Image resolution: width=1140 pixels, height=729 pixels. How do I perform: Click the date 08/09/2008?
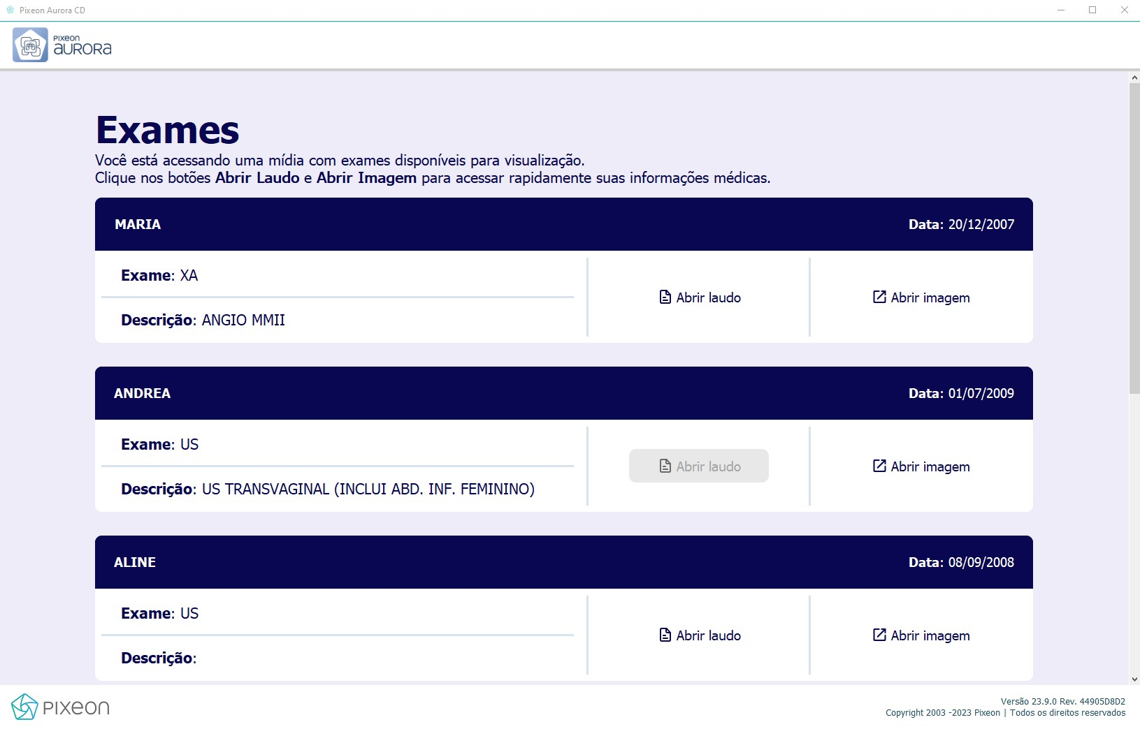pos(981,562)
